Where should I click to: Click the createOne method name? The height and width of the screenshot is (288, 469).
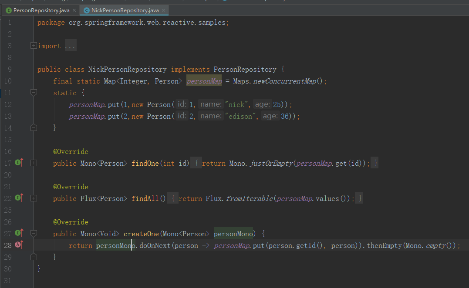click(x=141, y=234)
